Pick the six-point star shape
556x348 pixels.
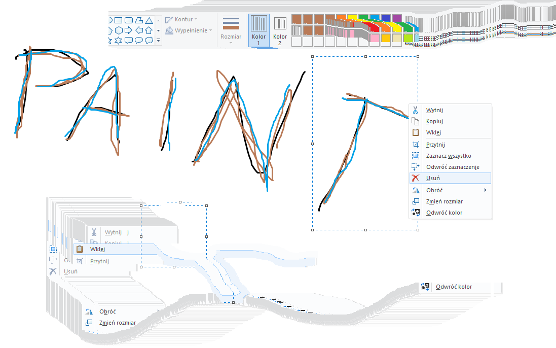(x=118, y=40)
